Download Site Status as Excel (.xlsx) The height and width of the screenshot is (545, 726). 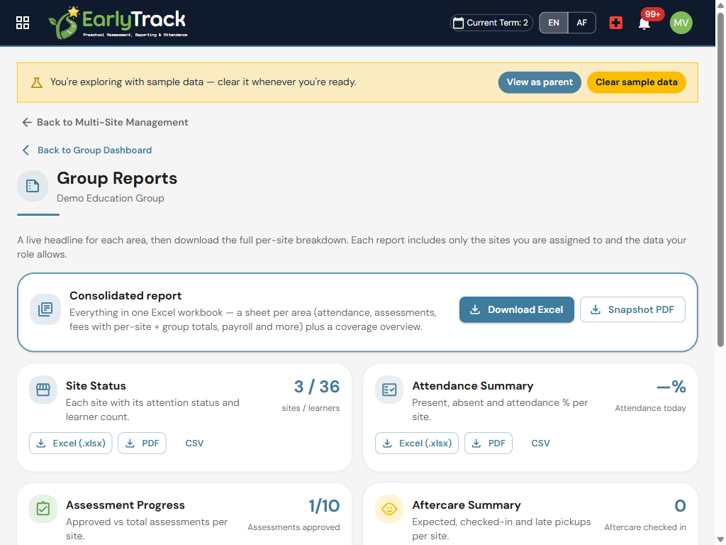tap(70, 443)
